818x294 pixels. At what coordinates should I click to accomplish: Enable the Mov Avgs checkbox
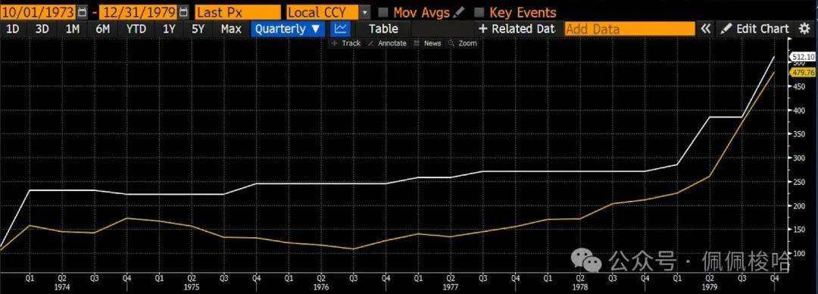[383, 13]
